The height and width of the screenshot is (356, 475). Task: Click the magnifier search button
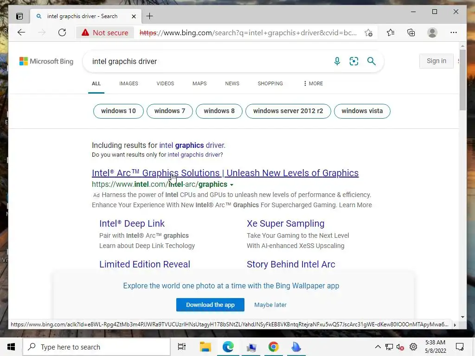point(372,61)
